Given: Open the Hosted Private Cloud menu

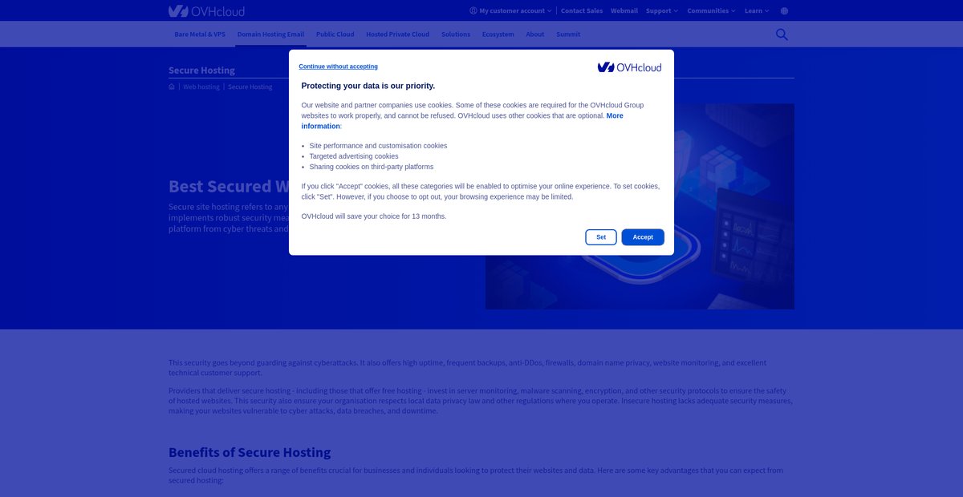Looking at the screenshot, I should pyautogui.click(x=397, y=34).
